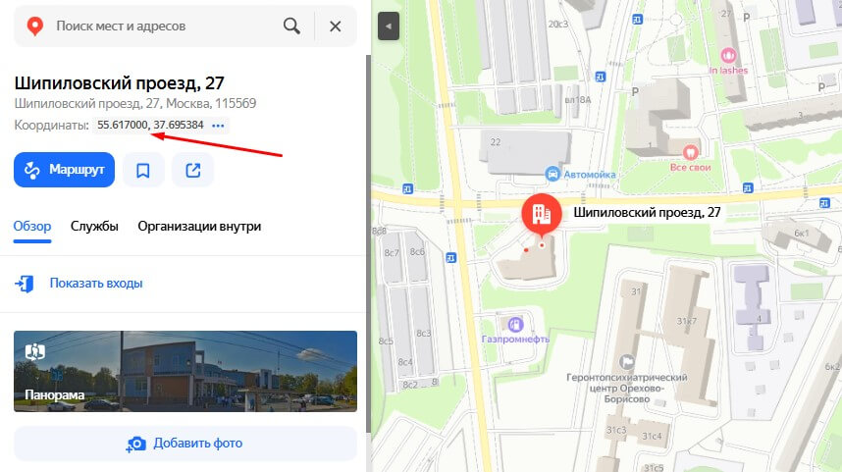Save the place with the bookmark icon

[x=143, y=170]
